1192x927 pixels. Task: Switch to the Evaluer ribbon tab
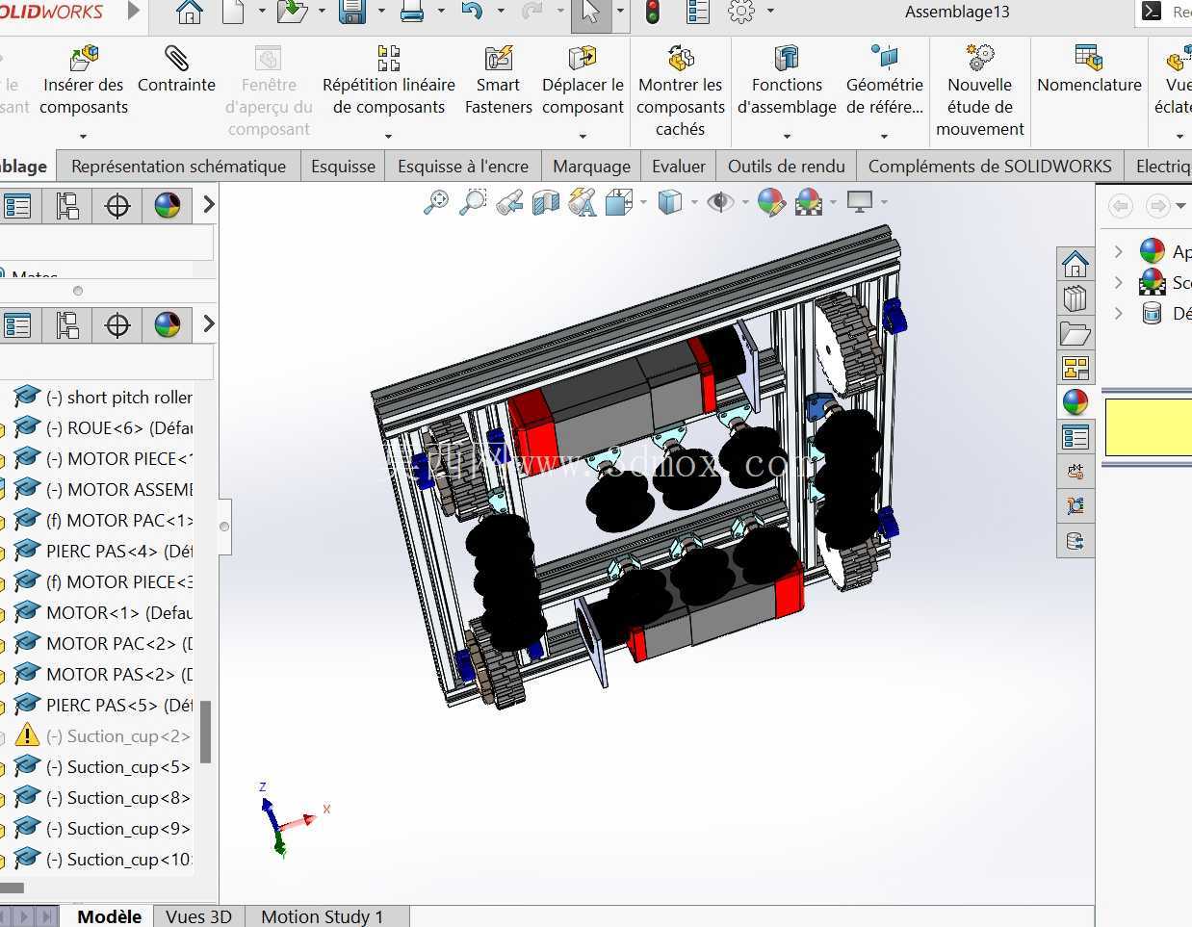point(679,167)
